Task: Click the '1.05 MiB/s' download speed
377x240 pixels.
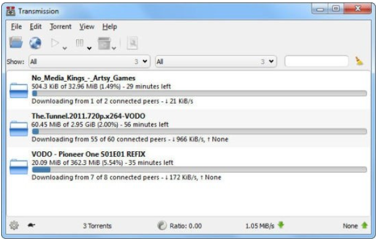Action: click(260, 226)
